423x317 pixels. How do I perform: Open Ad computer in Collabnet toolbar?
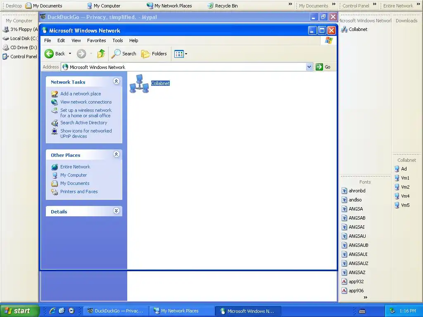pyautogui.click(x=401, y=169)
